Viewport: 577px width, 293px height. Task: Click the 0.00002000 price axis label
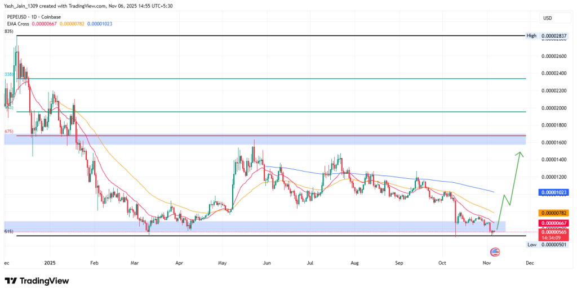click(552, 108)
